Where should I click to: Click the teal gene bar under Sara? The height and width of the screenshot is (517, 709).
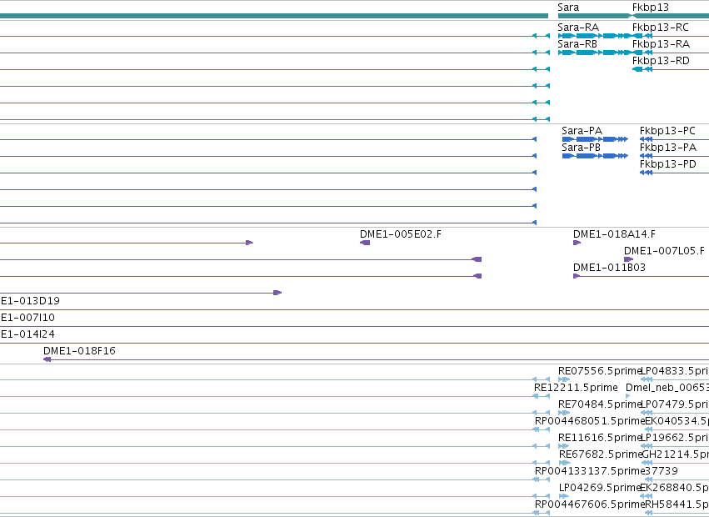pos(594,16)
